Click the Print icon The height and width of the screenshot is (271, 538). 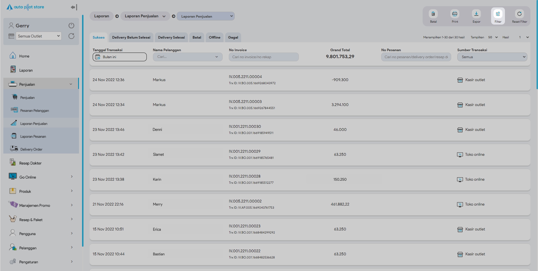tap(455, 14)
